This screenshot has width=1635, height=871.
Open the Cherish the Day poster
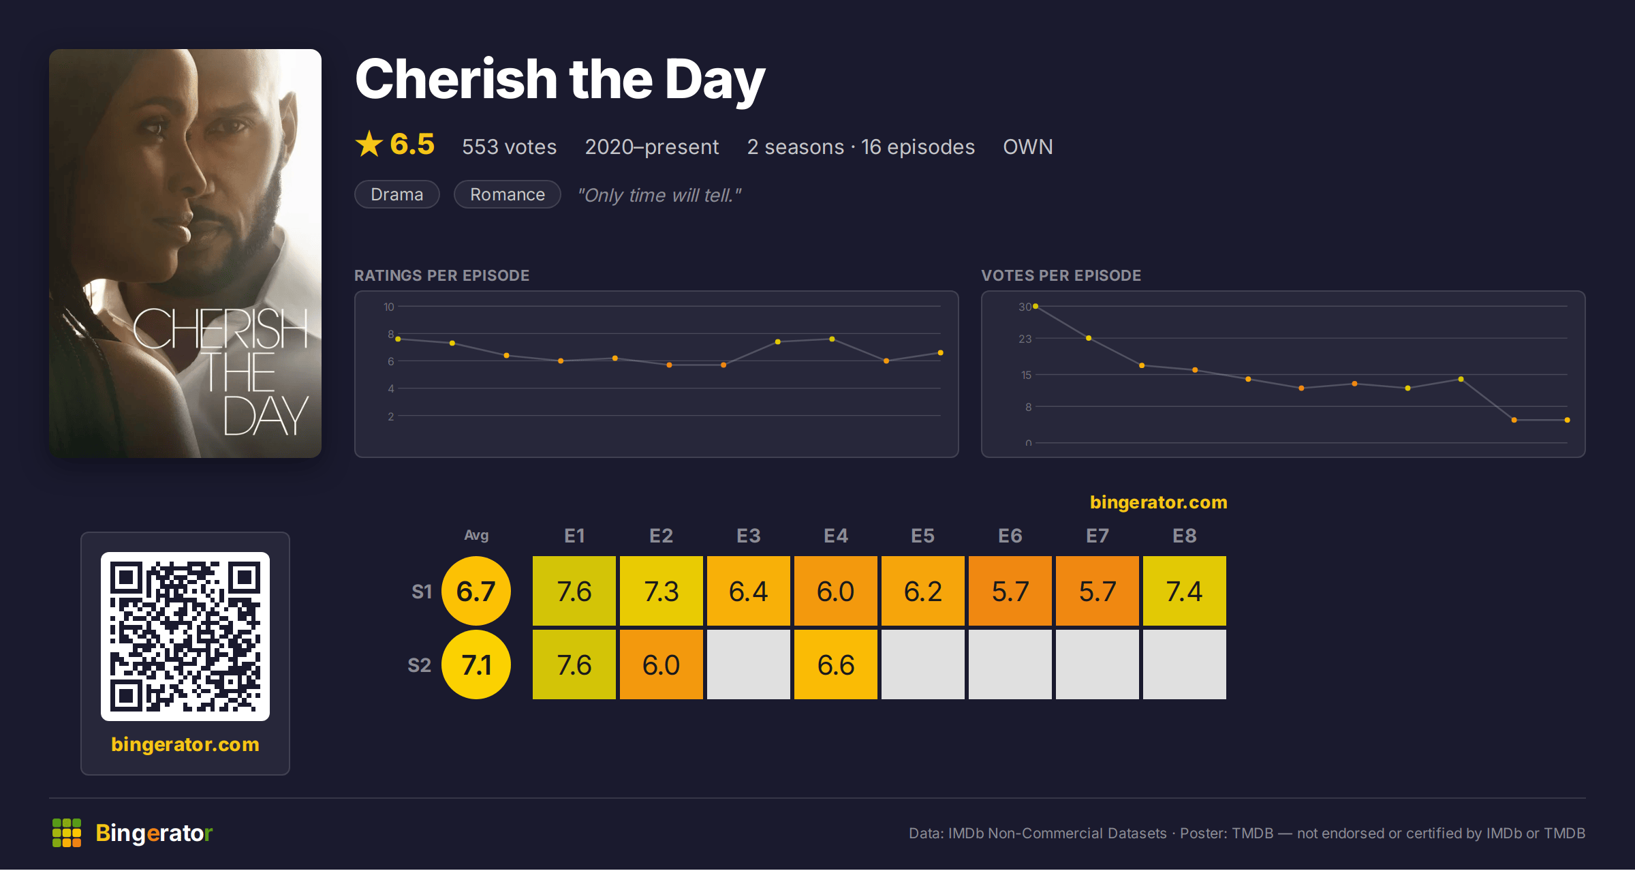185,254
